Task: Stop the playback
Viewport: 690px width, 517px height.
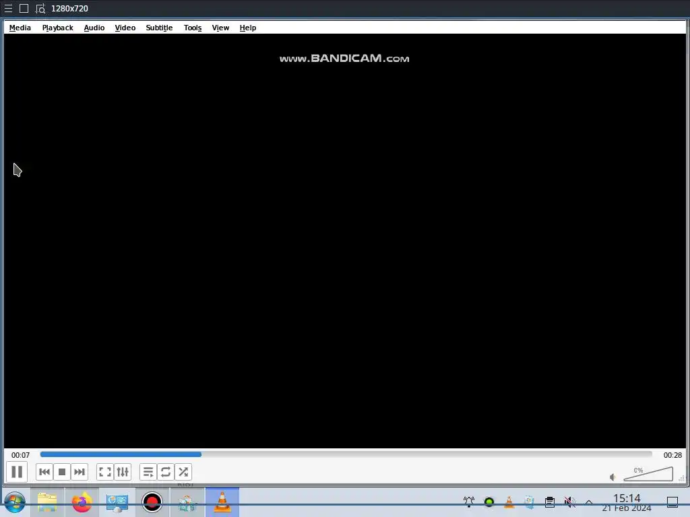Action: pos(62,472)
